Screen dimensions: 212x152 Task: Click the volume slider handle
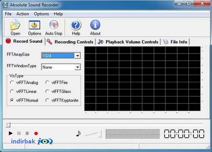(x=100, y=134)
